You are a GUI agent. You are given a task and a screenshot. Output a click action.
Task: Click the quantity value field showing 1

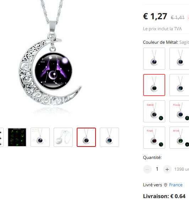pos(157,169)
